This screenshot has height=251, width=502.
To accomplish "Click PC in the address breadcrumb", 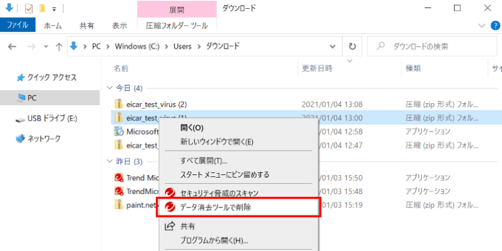I will point(96,47).
